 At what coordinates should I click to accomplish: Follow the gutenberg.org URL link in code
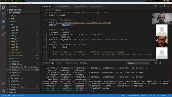pyautogui.click(x=84, y=22)
